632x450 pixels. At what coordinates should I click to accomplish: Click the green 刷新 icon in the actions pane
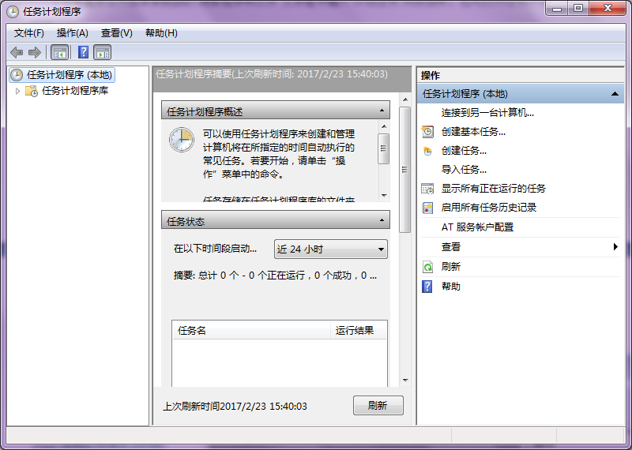coord(427,267)
